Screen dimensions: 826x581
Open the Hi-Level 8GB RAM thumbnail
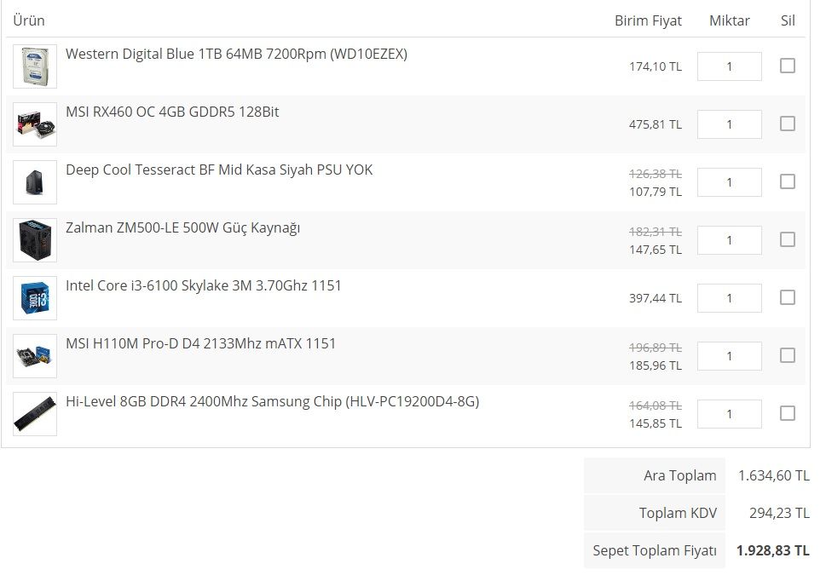[x=35, y=414]
